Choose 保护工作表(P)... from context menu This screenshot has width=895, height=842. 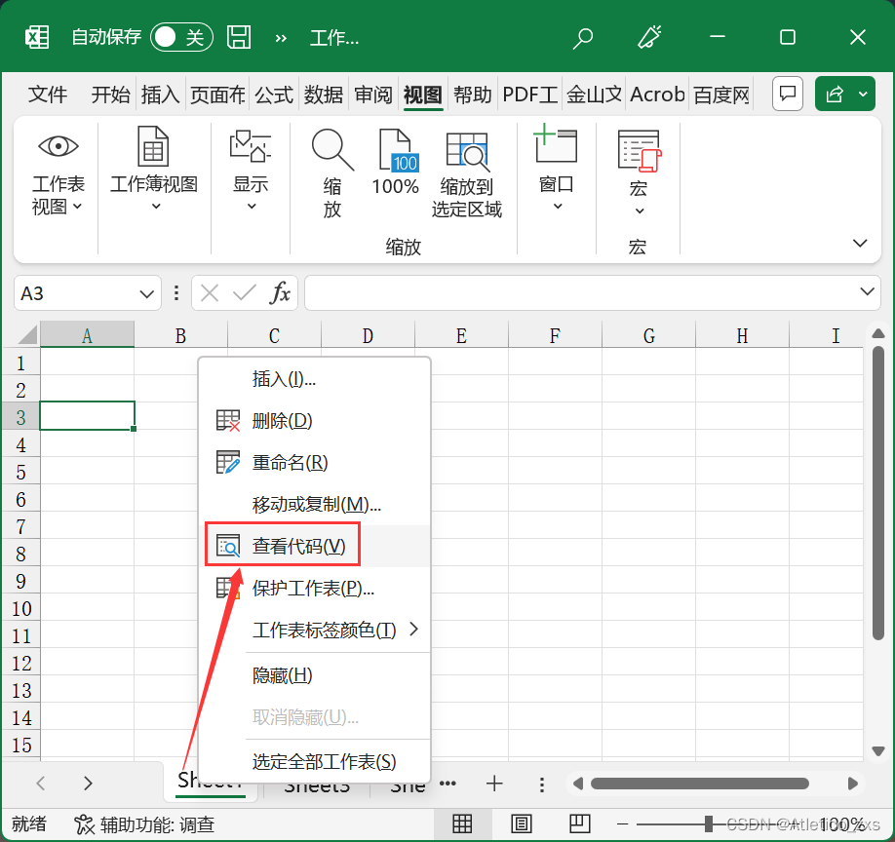(x=315, y=589)
